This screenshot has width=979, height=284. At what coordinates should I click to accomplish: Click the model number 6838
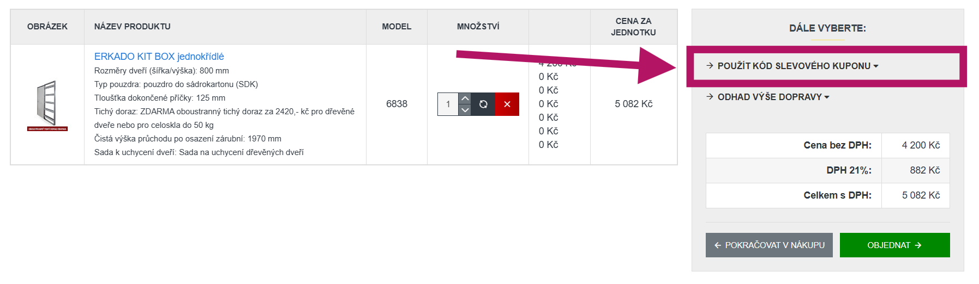(397, 104)
